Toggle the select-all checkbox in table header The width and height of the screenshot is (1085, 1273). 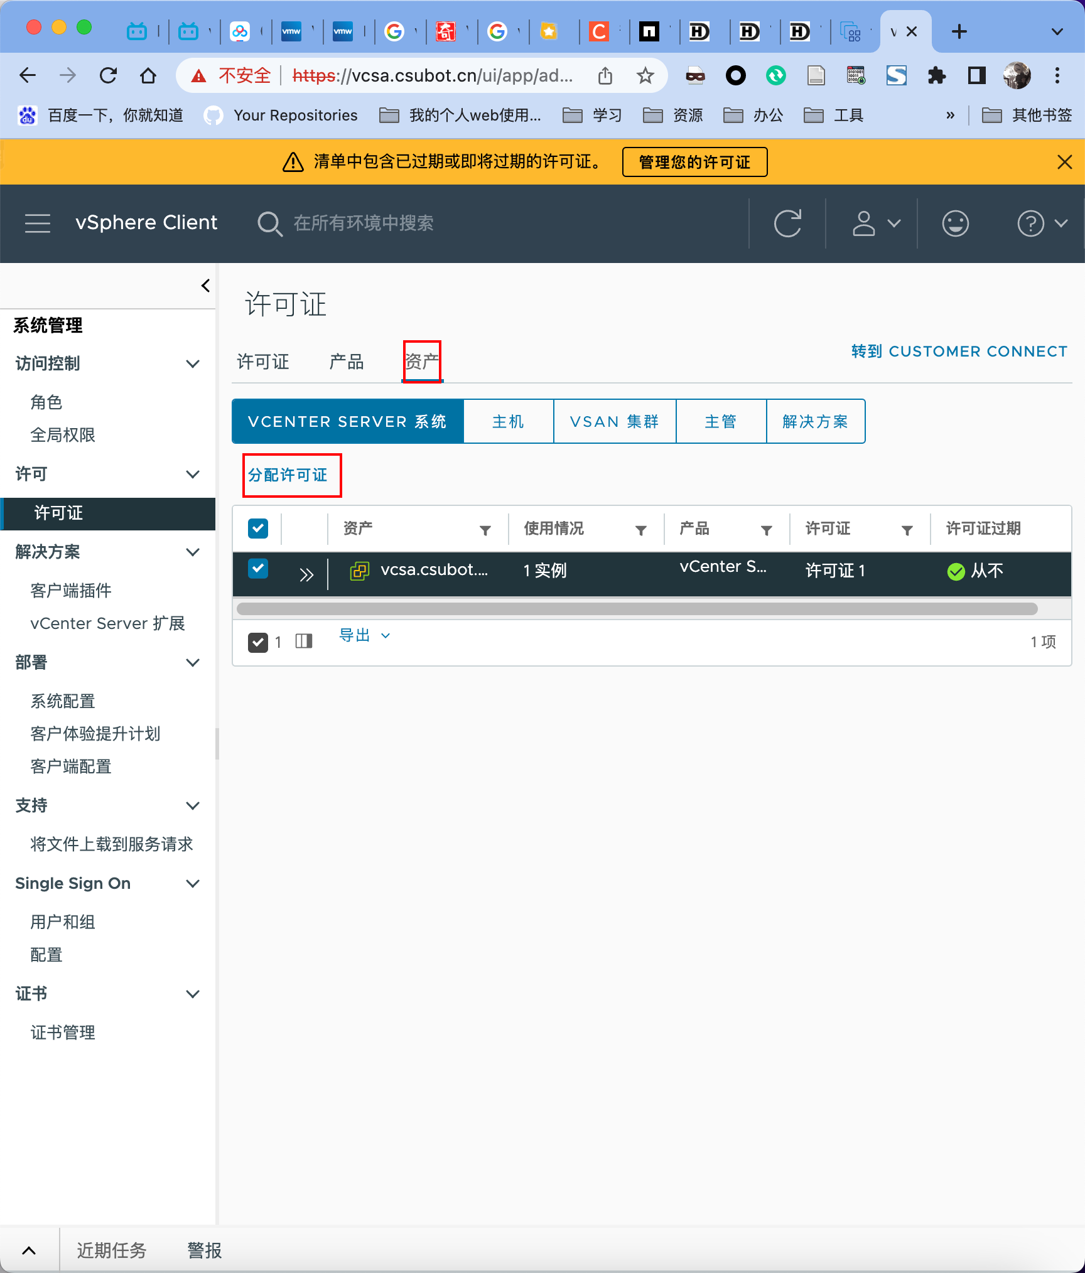pos(258,529)
